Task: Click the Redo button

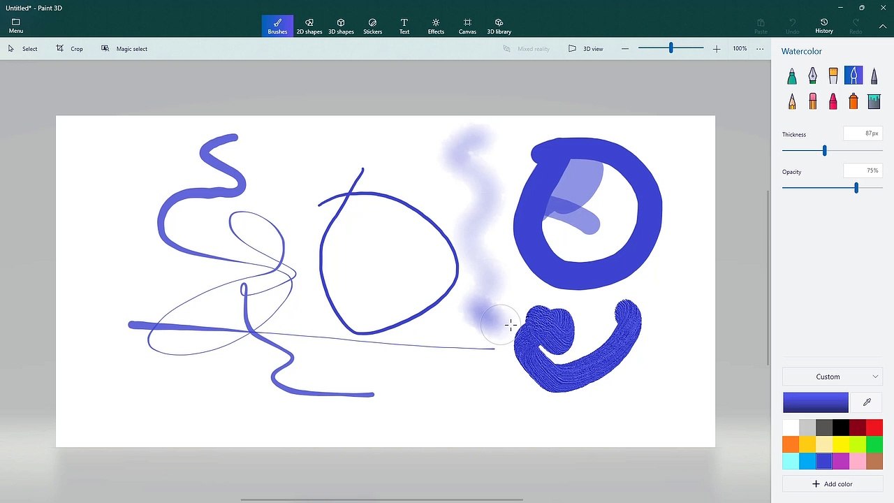Action: 856,26
